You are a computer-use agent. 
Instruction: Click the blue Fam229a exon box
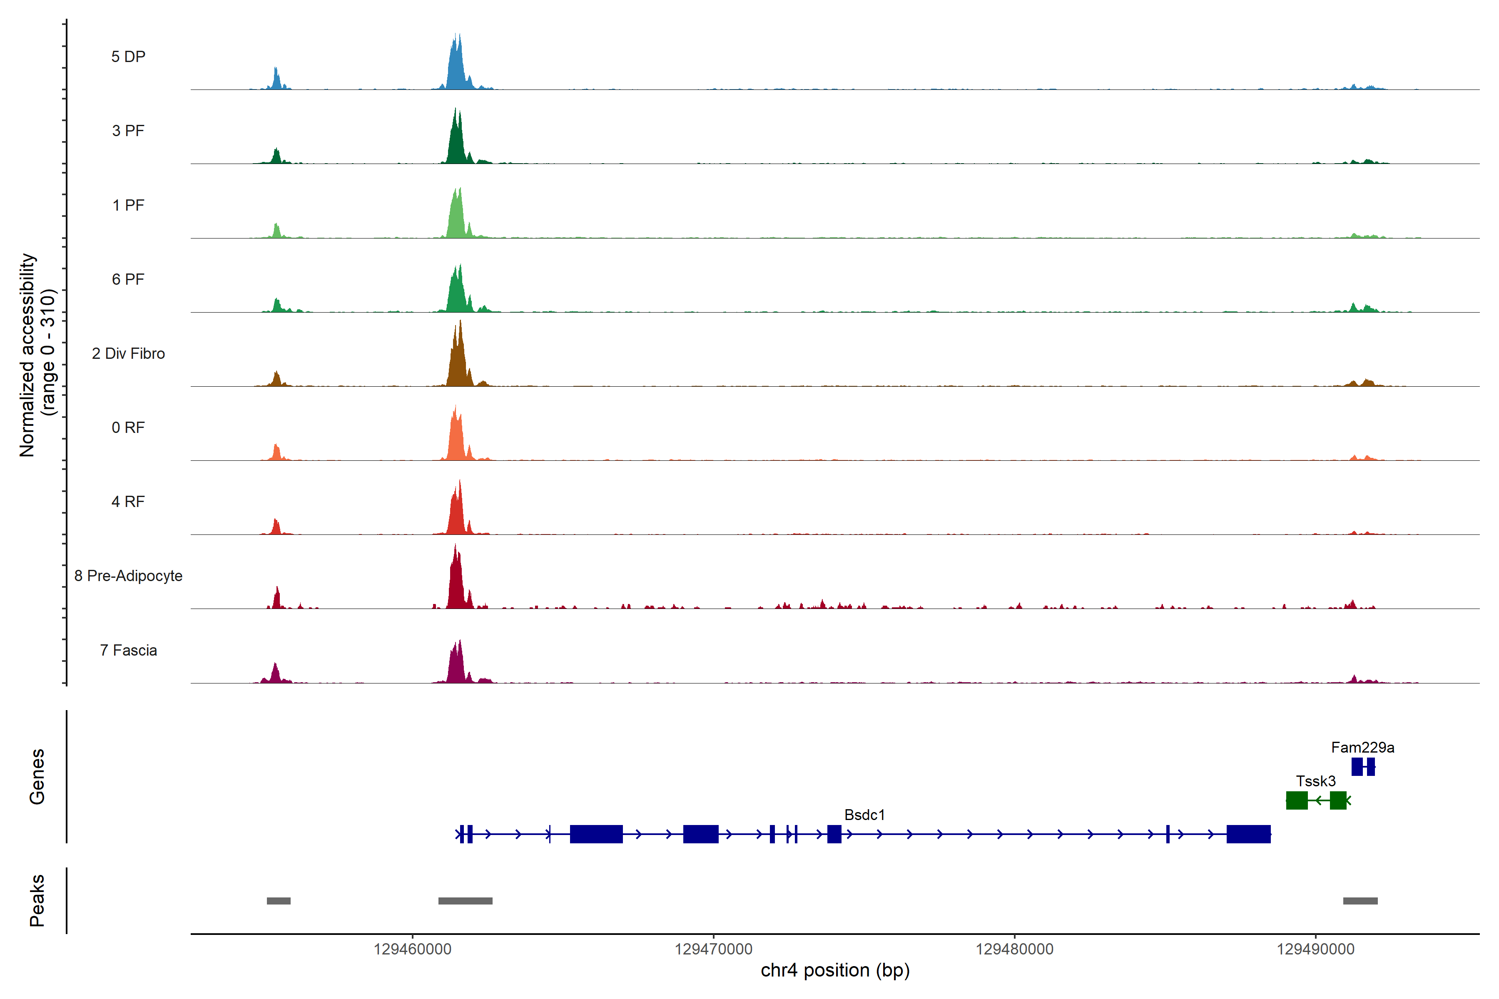[1357, 766]
